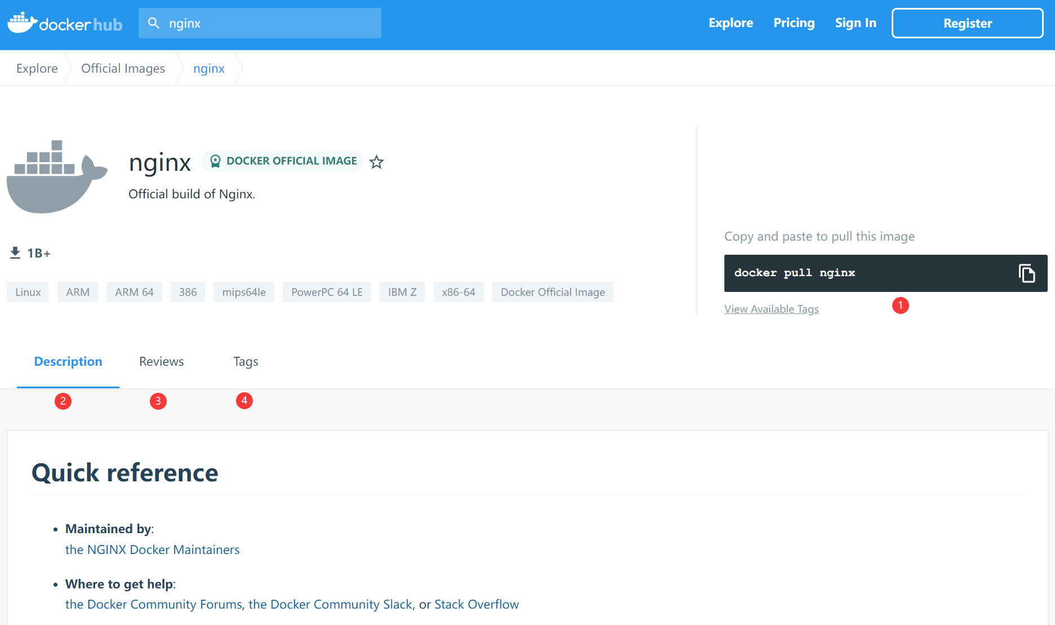Viewport: 1055px width, 625px height.
Task: Click the Docker Hub whale logo
Action: click(23, 23)
